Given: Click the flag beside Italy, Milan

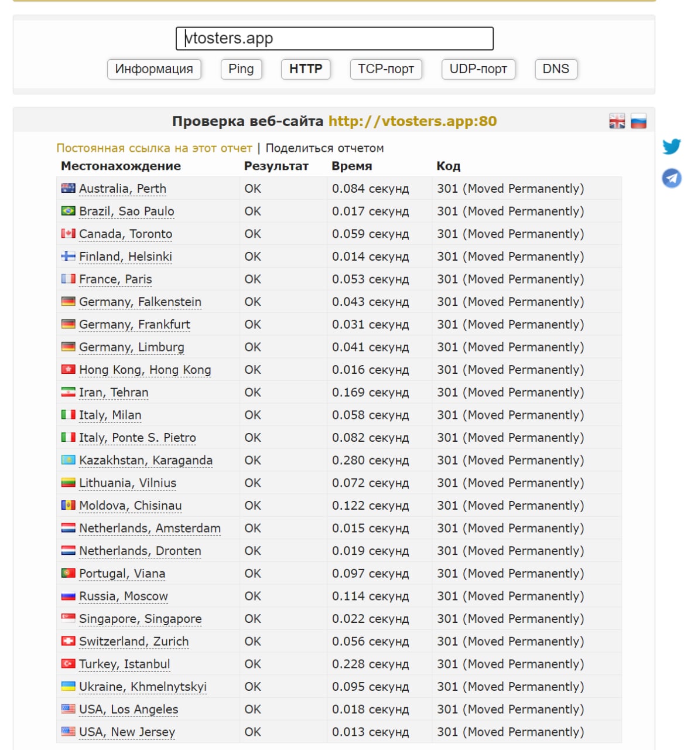Looking at the screenshot, I should (69, 415).
